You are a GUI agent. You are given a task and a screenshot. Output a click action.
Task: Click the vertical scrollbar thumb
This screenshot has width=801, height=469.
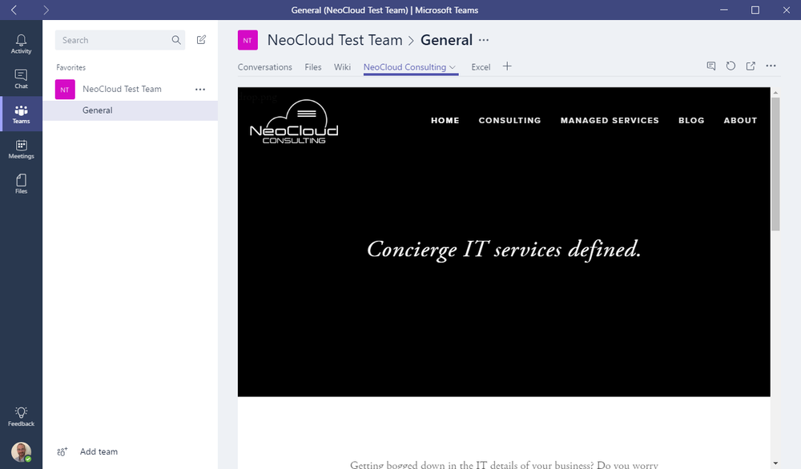[x=775, y=163]
